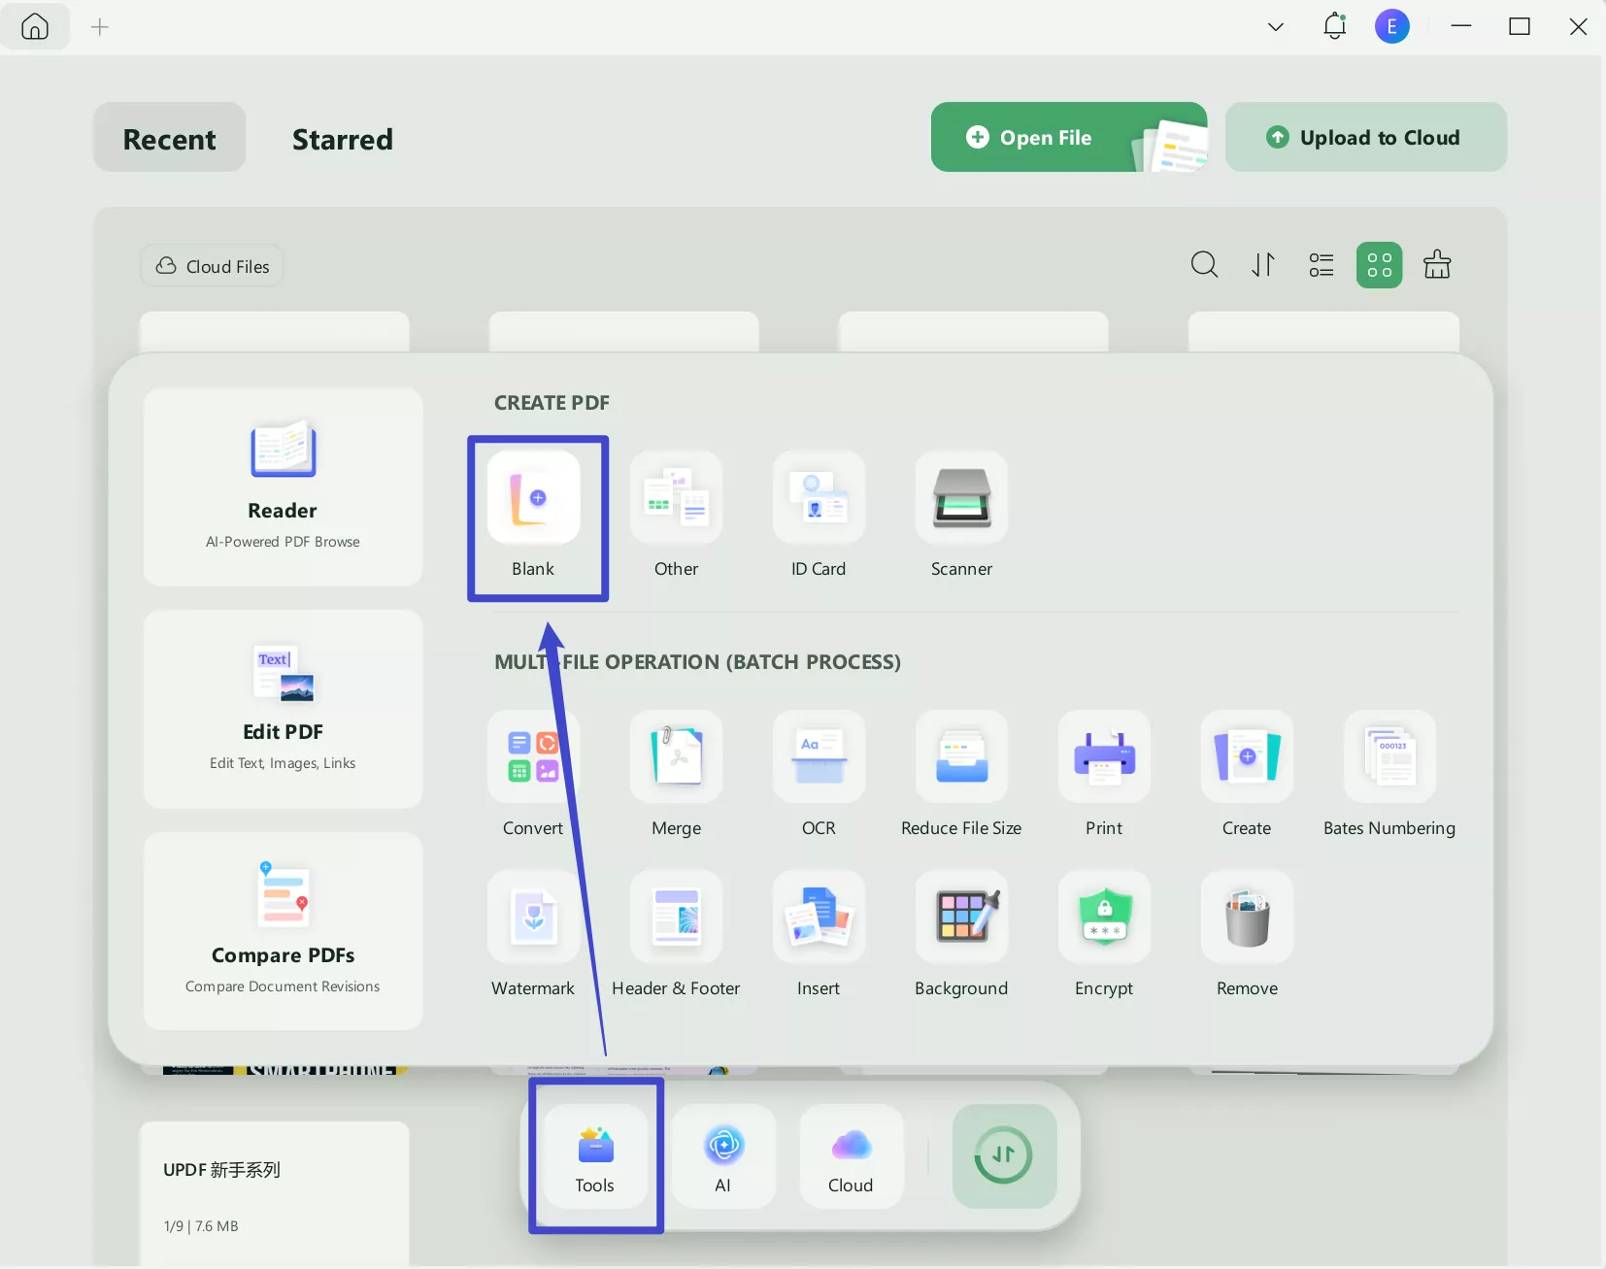Open the Merge files tool

pos(677,772)
